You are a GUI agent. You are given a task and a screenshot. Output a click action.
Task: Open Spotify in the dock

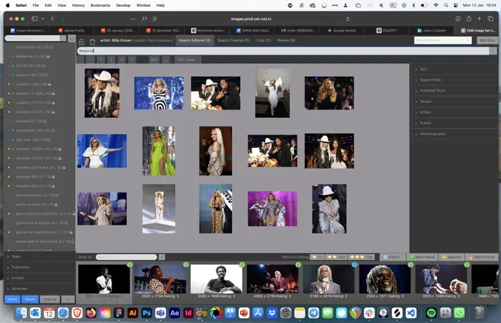pyautogui.click(x=432, y=313)
